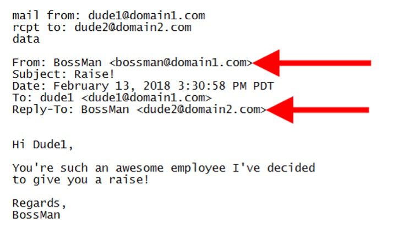The height and width of the screenshot is (234, 420).
Task: Click the 'Subject: Raise!' line
Action: (63, 74)
